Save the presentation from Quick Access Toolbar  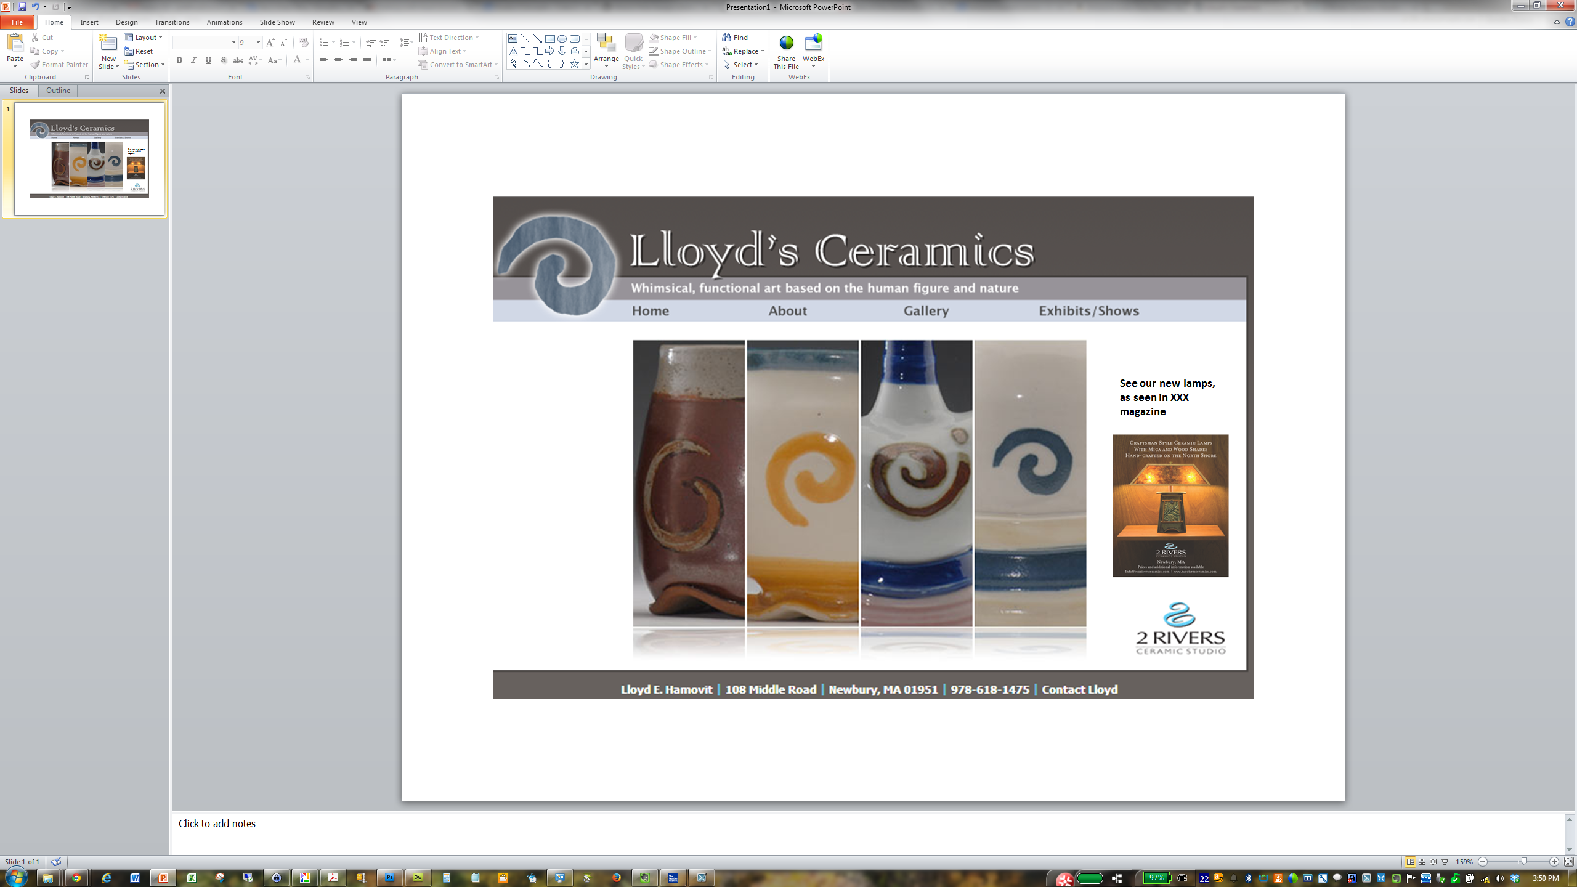22,7
